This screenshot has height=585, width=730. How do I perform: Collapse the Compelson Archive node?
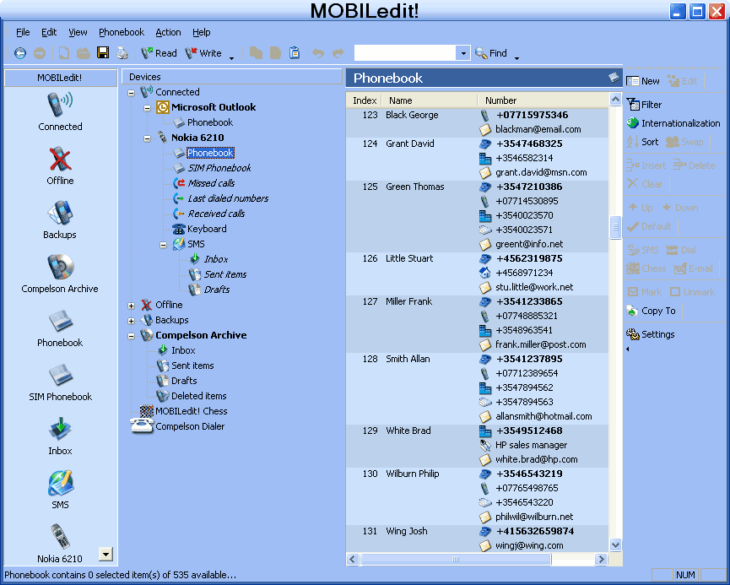132,336
